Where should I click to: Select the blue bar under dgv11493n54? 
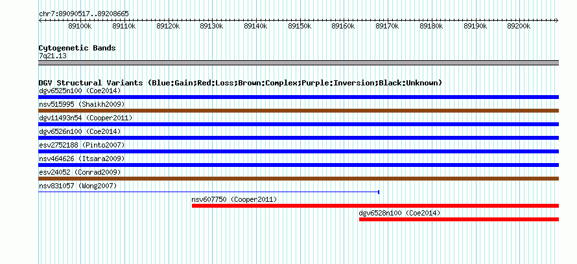point(298,124)
